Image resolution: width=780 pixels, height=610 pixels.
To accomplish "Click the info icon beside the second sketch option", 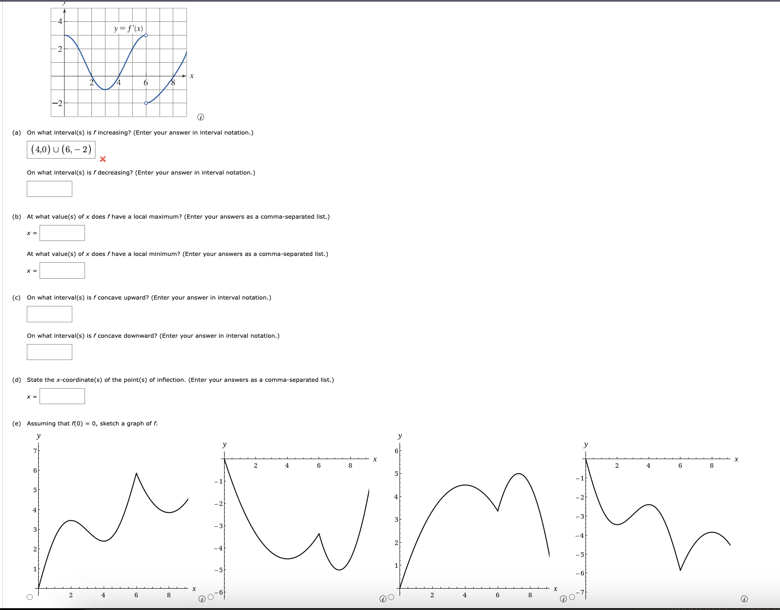I will [382, 599].
